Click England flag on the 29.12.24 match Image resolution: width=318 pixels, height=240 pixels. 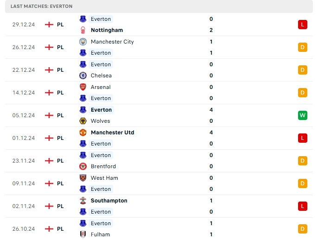click(x=49, y=25)
